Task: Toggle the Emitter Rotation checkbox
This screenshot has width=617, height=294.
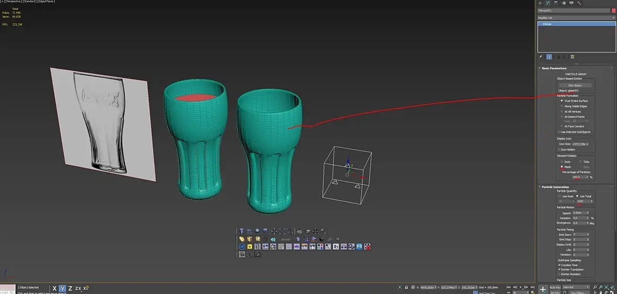Action: coord(559,274)
